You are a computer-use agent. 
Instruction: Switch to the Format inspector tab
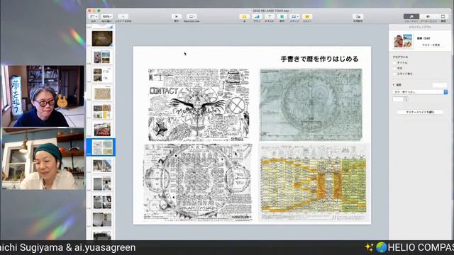pos(411,17)
